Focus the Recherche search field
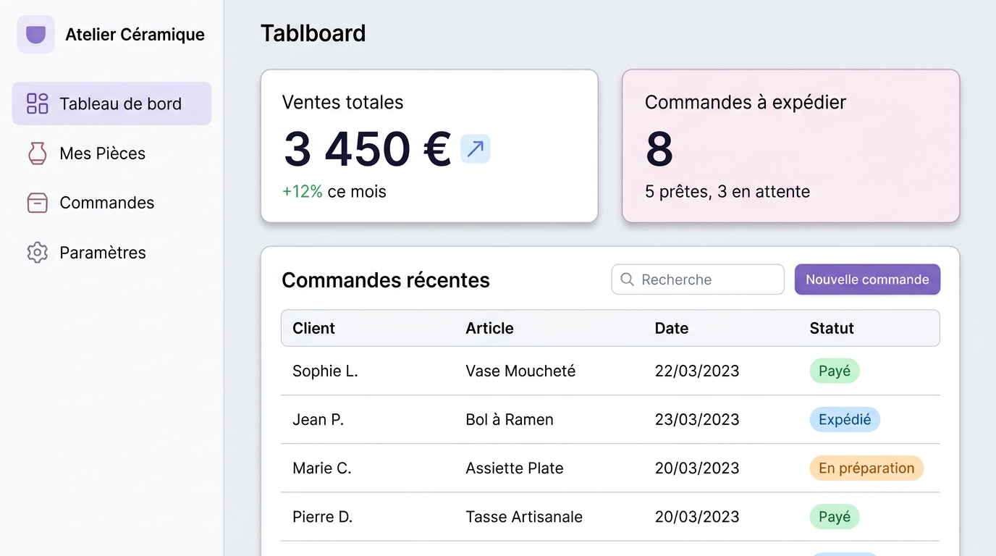 click(698, 279)
